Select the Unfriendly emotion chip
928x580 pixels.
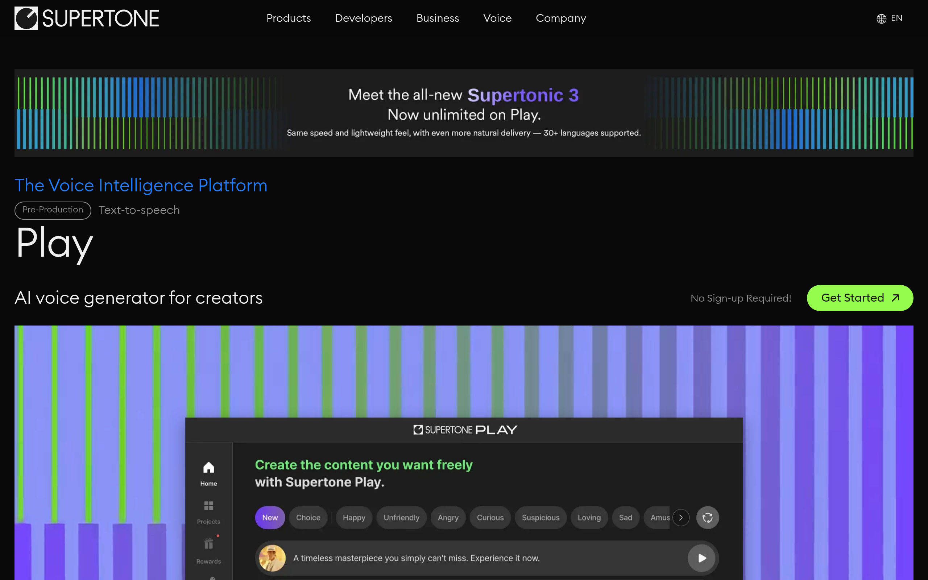[402, 518]
